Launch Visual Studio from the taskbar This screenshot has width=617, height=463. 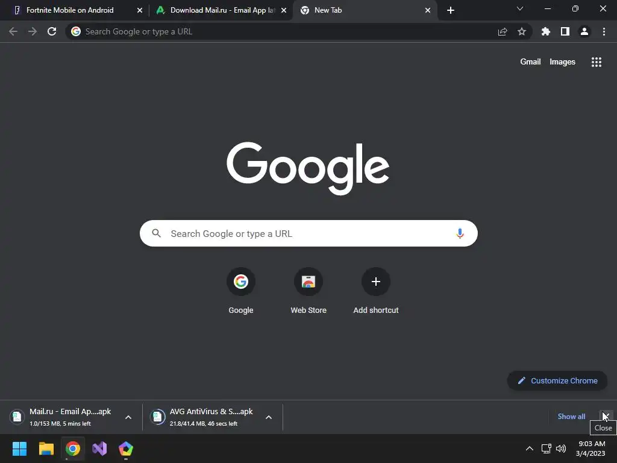[99, 449]
